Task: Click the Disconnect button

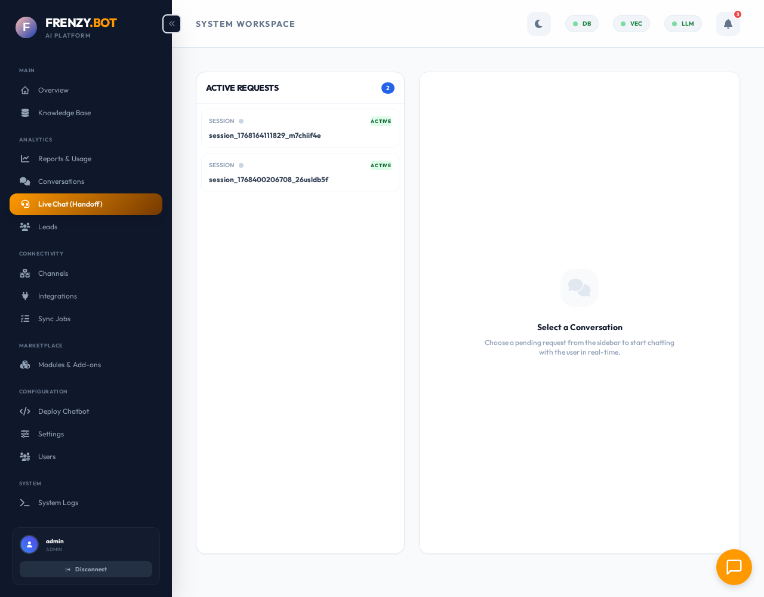Action: [x=86, y=569]
